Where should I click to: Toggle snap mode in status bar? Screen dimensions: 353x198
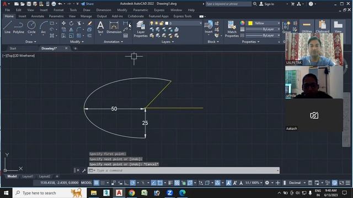tap(103, 183)
